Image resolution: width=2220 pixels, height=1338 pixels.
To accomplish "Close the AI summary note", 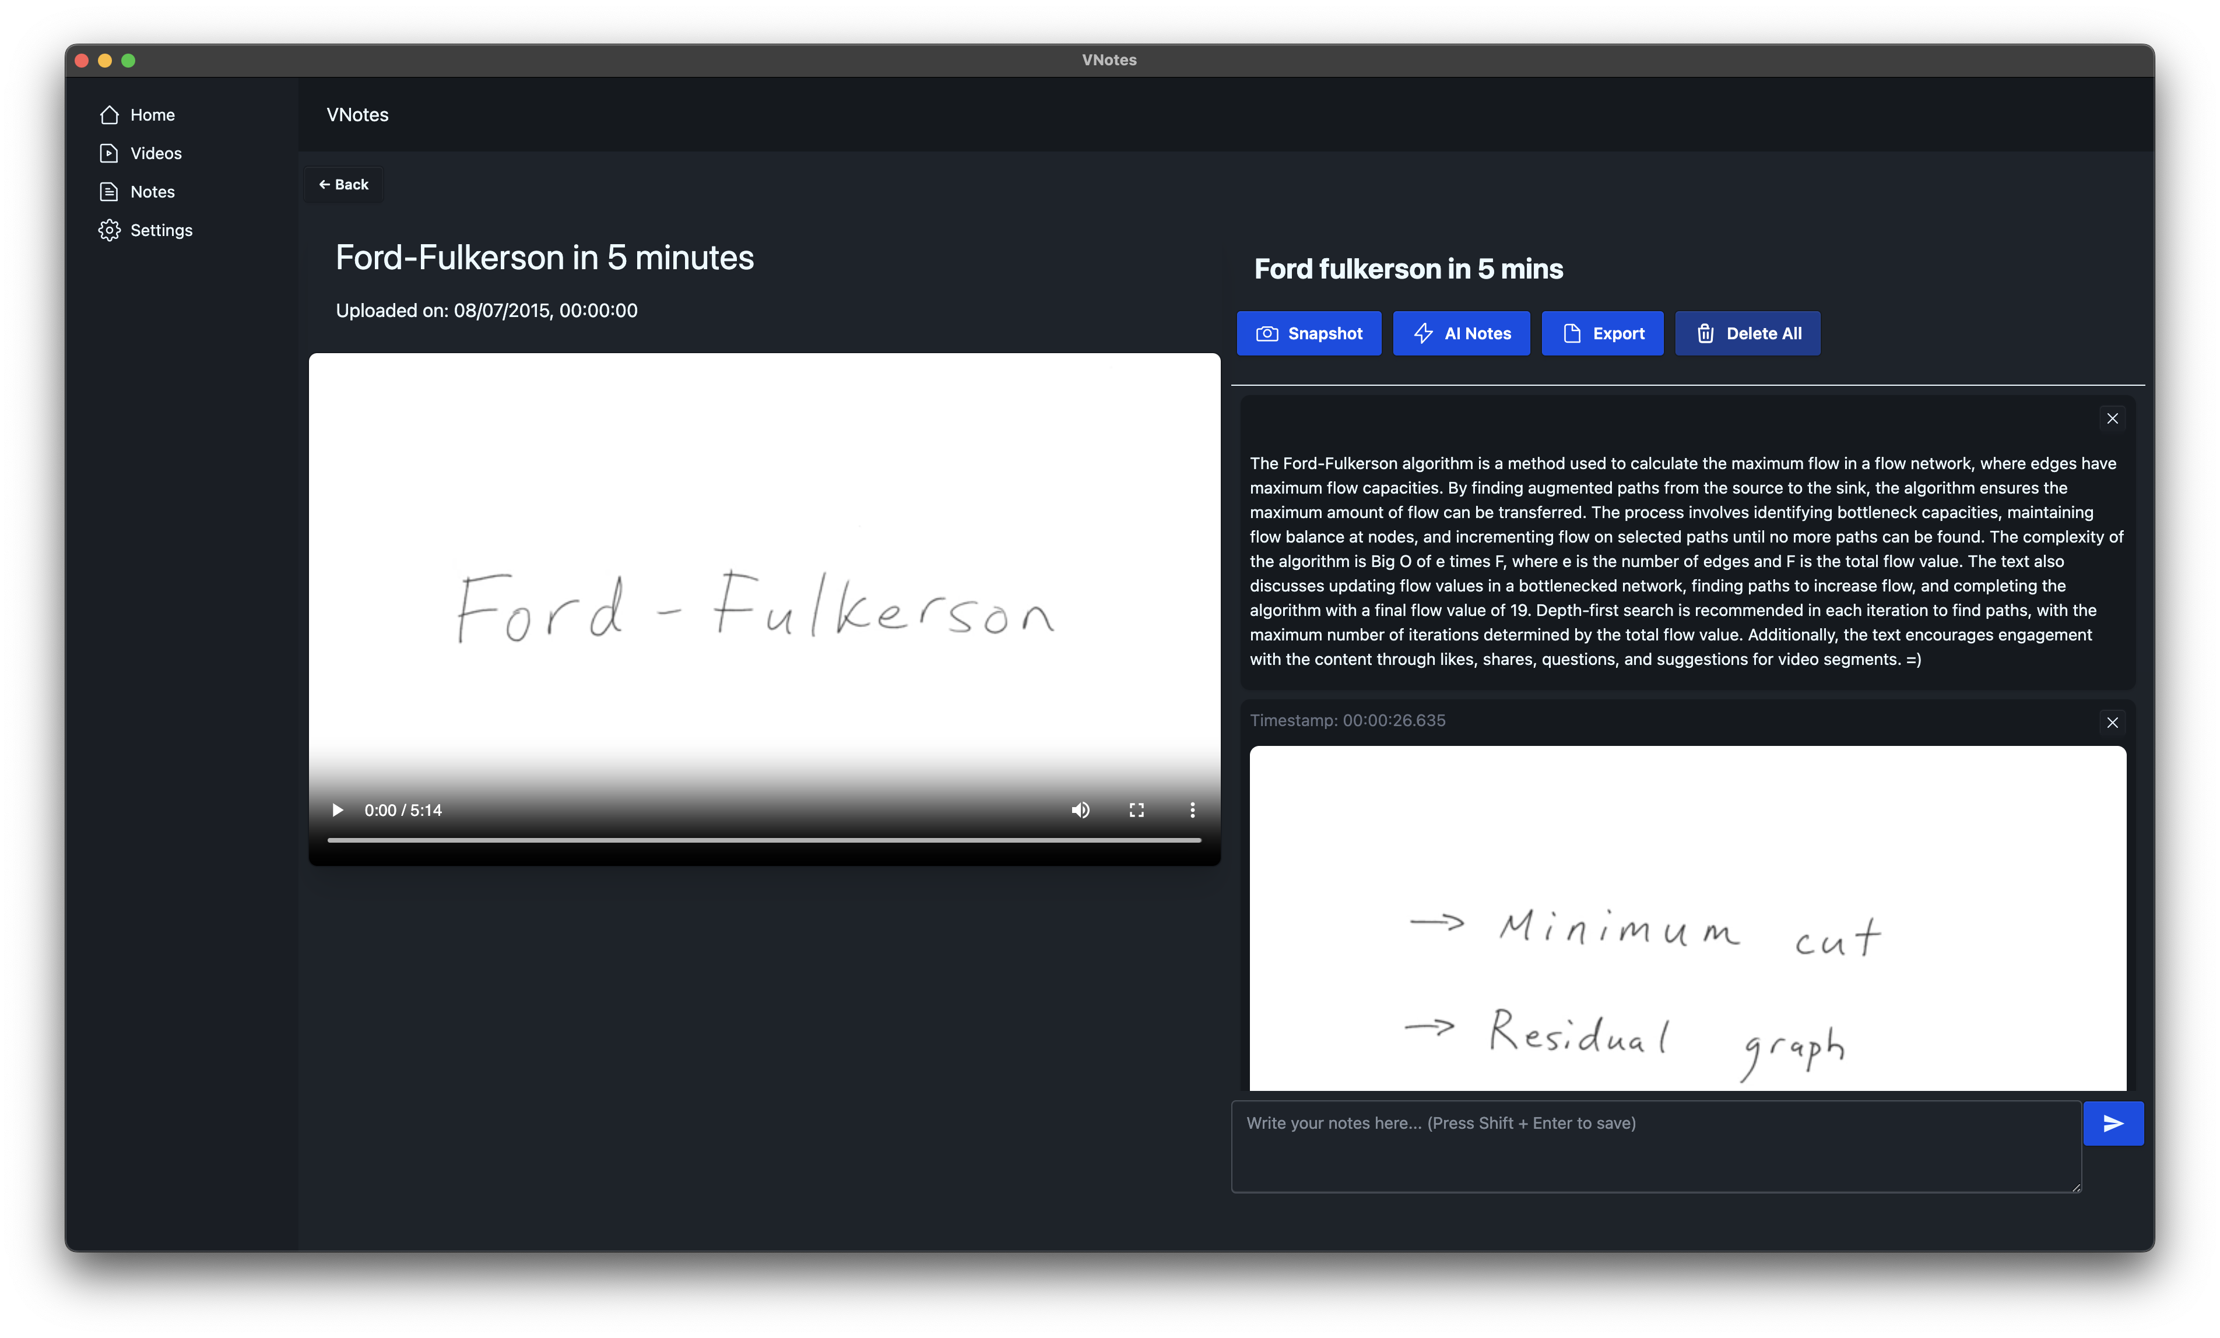I will [2111, 418].
